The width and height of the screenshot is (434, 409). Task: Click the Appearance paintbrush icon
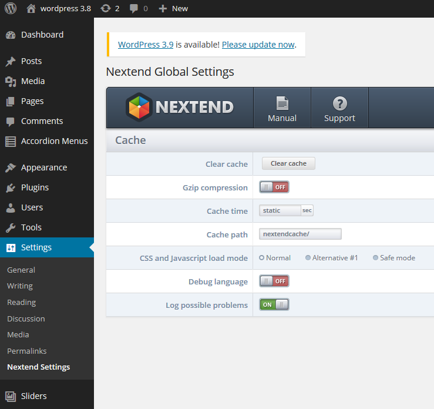[11, 167]
